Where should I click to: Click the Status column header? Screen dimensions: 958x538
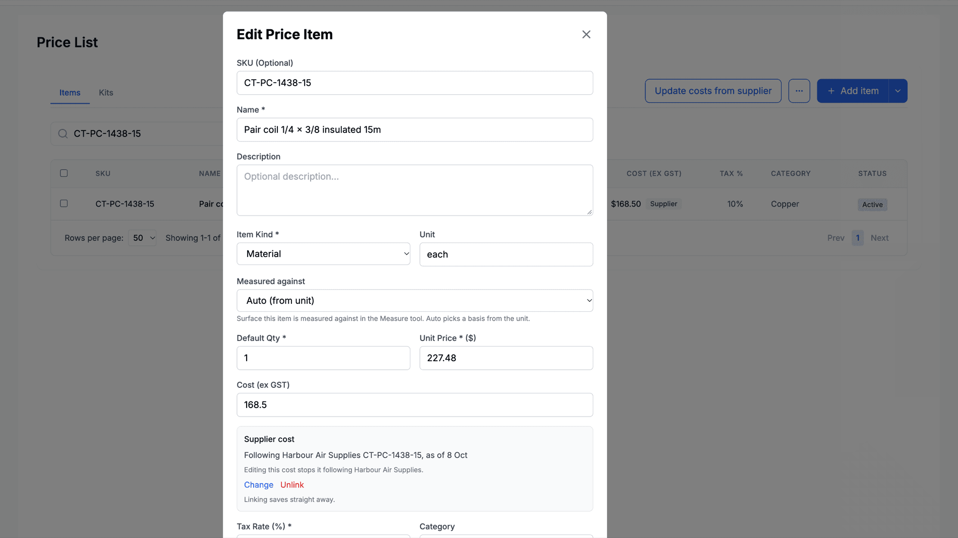coord(872,173)
